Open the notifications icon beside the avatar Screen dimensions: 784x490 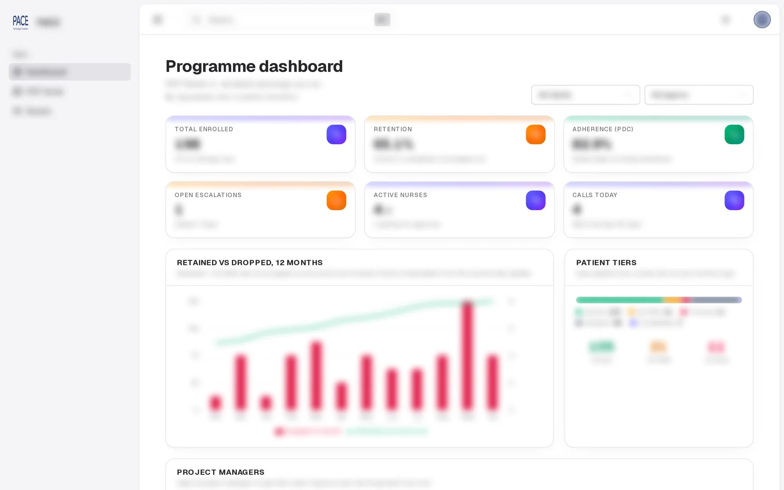tap(726, 19)
